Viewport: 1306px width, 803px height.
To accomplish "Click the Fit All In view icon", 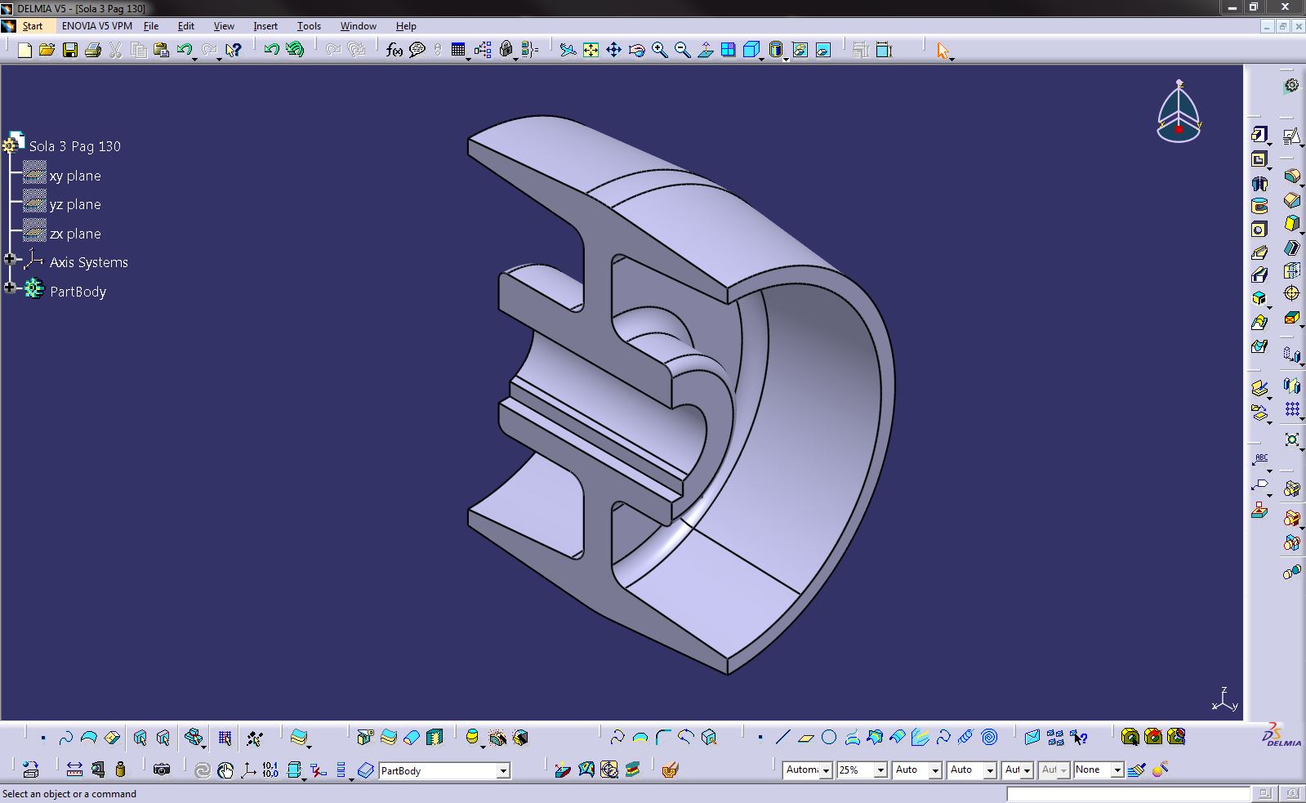I will pyautogui.click(x=591, y=50).
